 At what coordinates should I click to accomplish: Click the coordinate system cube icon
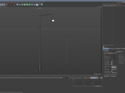(7, 5)
